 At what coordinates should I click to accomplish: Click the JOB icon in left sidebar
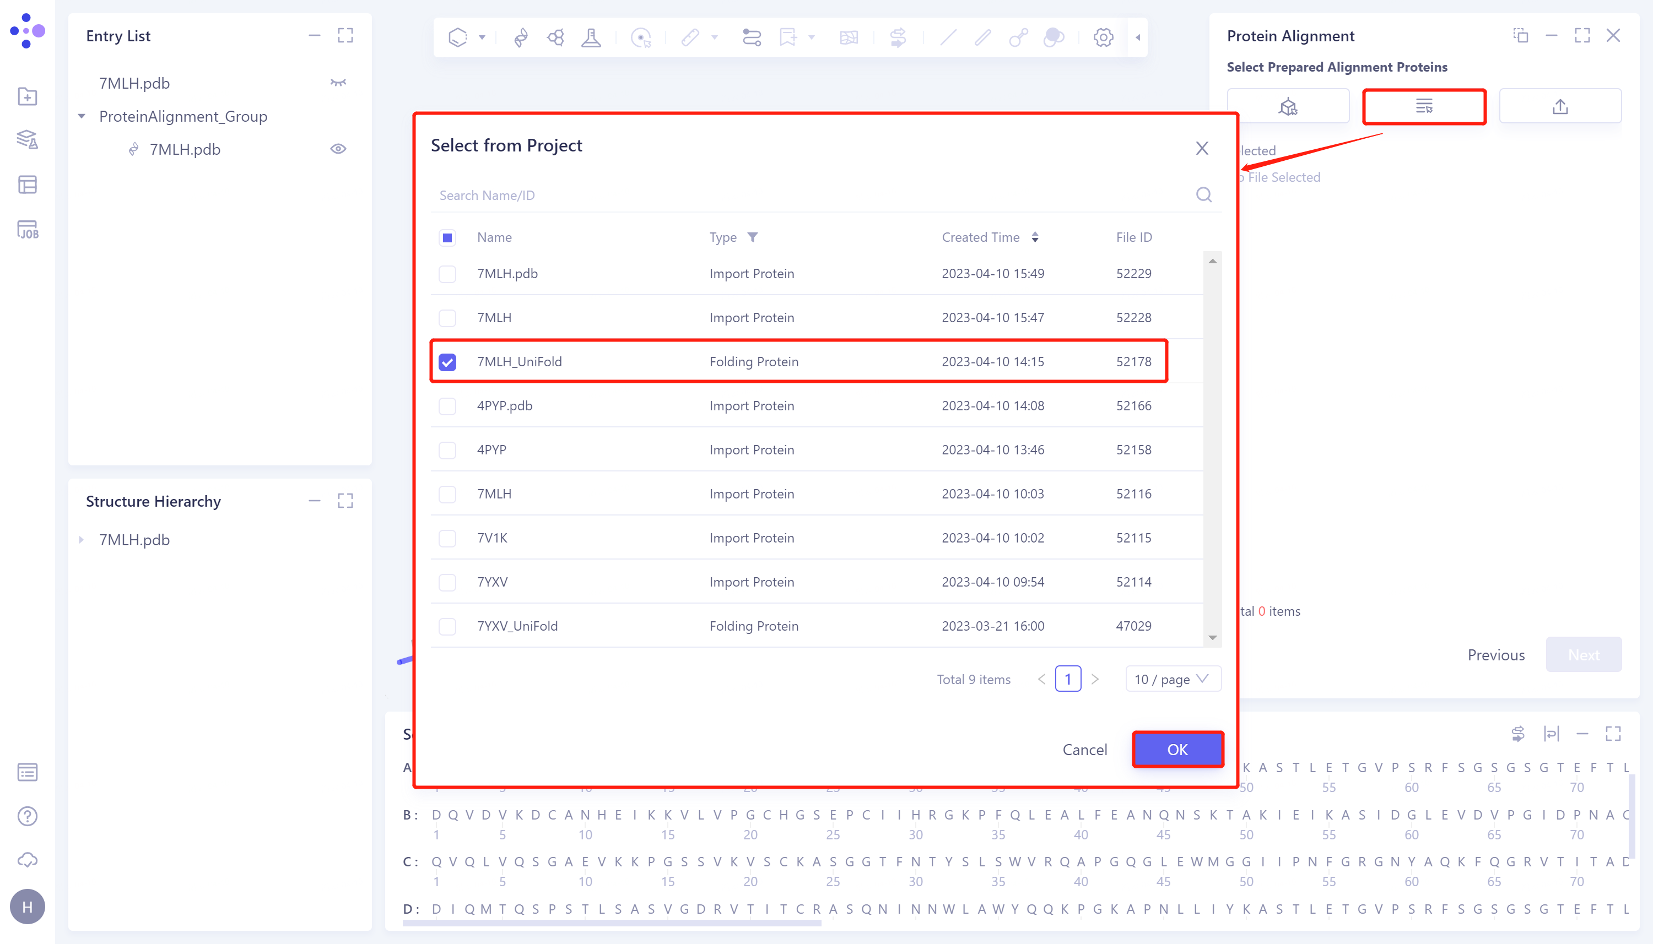[x=27, y=230]
